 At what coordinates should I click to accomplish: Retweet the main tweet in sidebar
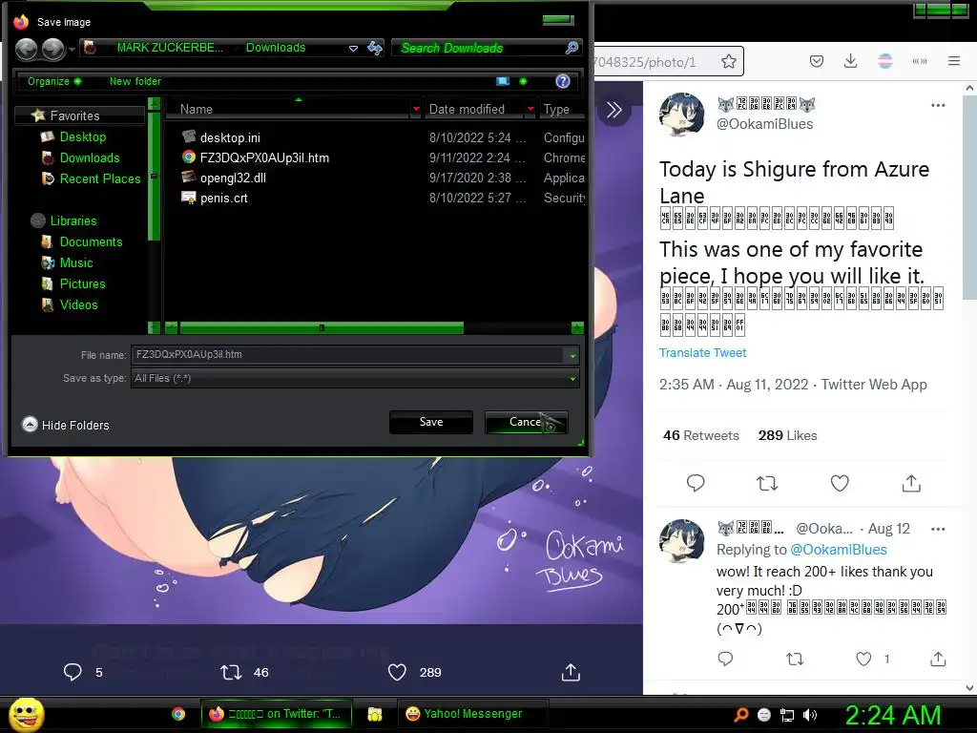coord(767,483)
